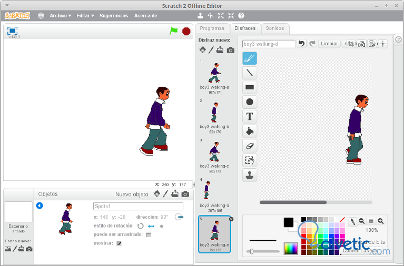Switch to the Sonidos tab
Screen dimensions: 404x266
click(x=275, y=28)
